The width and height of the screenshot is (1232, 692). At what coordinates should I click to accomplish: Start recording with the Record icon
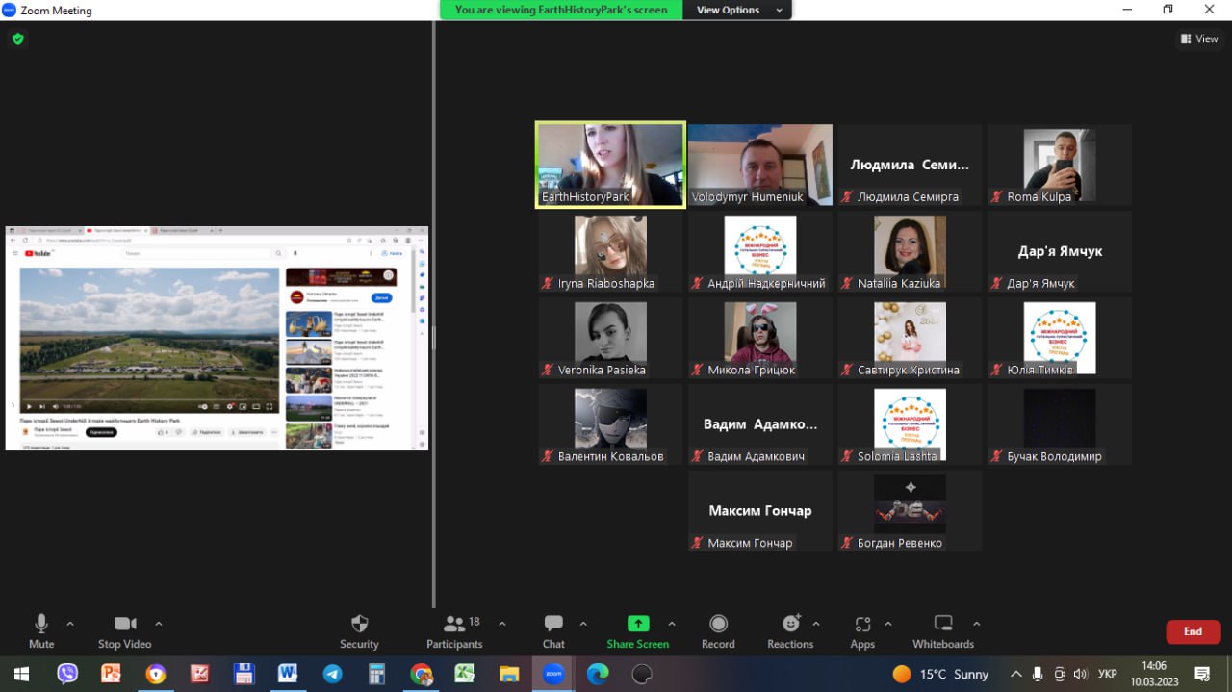(718, 631)
